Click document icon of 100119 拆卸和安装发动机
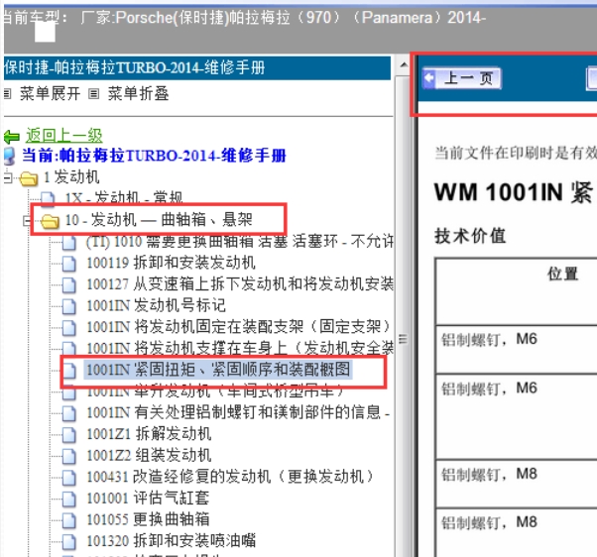The height and width of the screenshot is (557, 597). point(68,264)
